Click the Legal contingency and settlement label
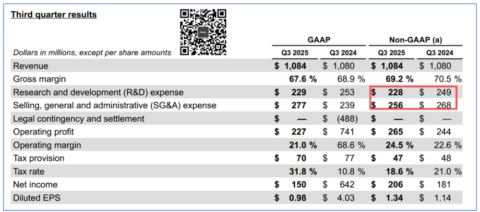Image resolution: width=480 pixels, height=212 pixels. 79,119
